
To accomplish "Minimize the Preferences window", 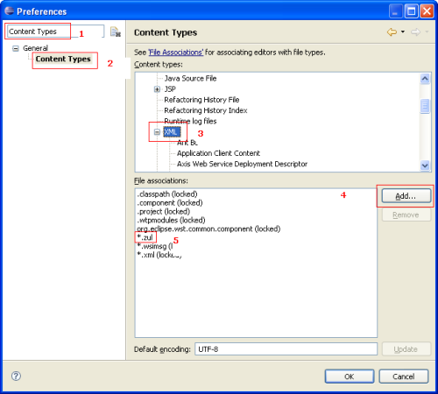I will (396, 11).
